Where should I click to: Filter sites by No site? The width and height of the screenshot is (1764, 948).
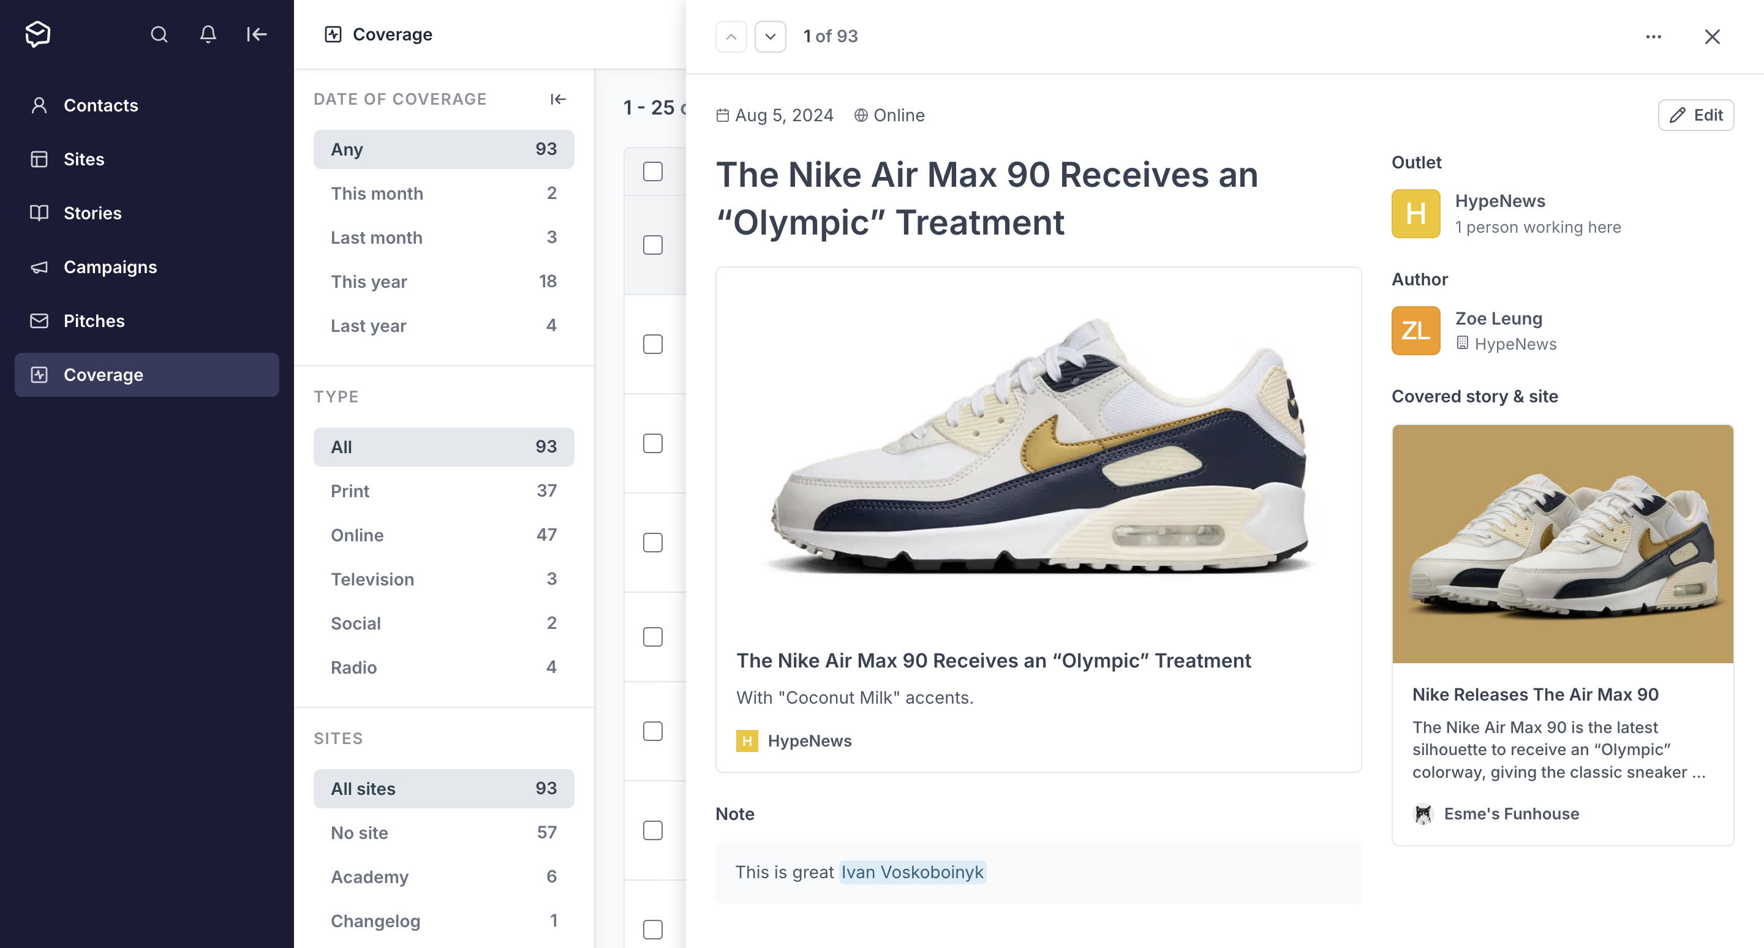(443, 833)
